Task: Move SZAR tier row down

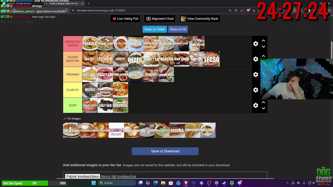Action: (263, 108)
